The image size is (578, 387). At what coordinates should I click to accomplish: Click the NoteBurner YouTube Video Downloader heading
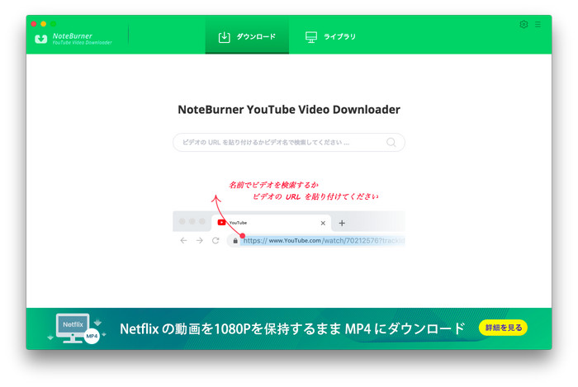(x=289, y=110)
